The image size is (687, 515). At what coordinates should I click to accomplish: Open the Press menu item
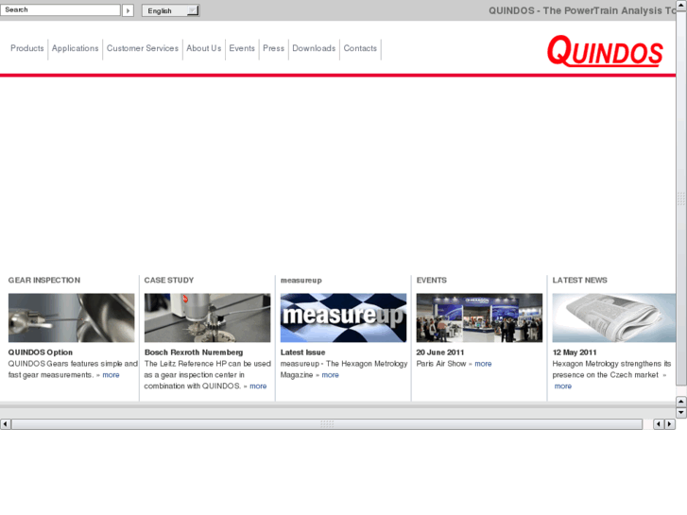[273, 48]
